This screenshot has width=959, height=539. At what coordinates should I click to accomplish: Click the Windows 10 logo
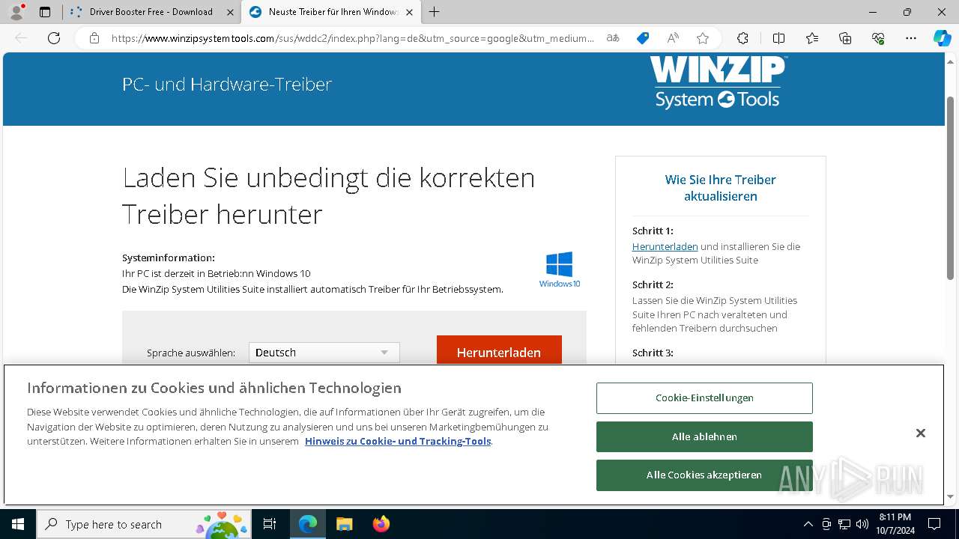560,269
